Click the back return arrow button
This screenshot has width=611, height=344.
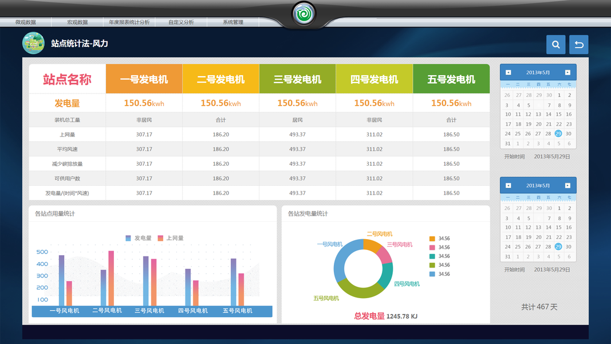tap(579, 45)
